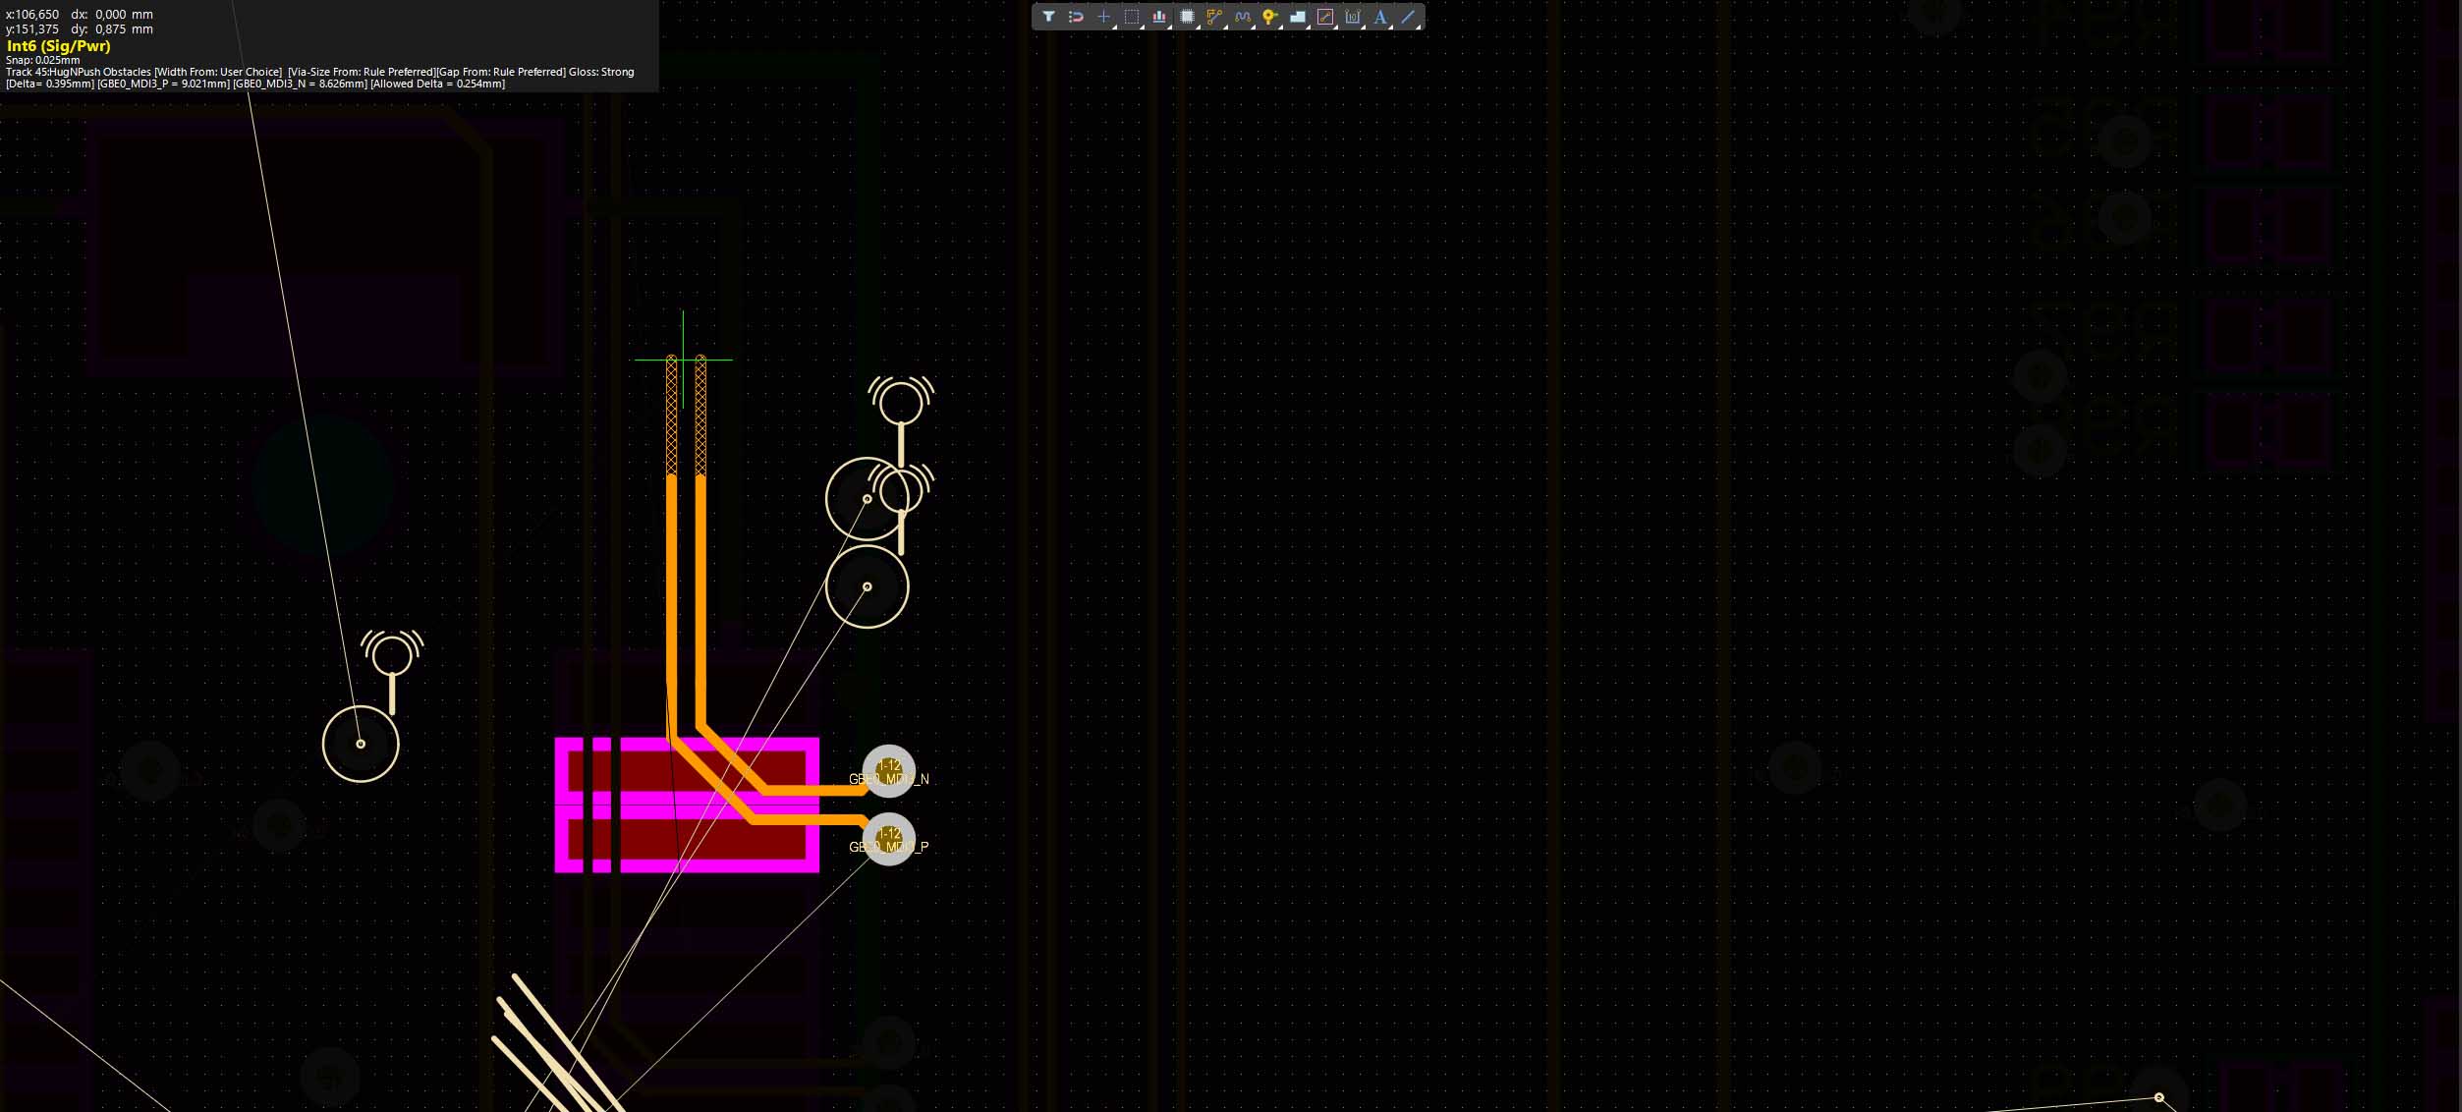Open the place dimension tool

click(1353, 17)
